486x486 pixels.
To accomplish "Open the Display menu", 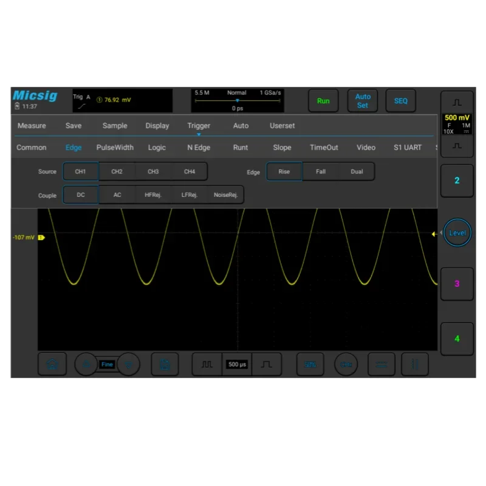I will click(157, 126).
